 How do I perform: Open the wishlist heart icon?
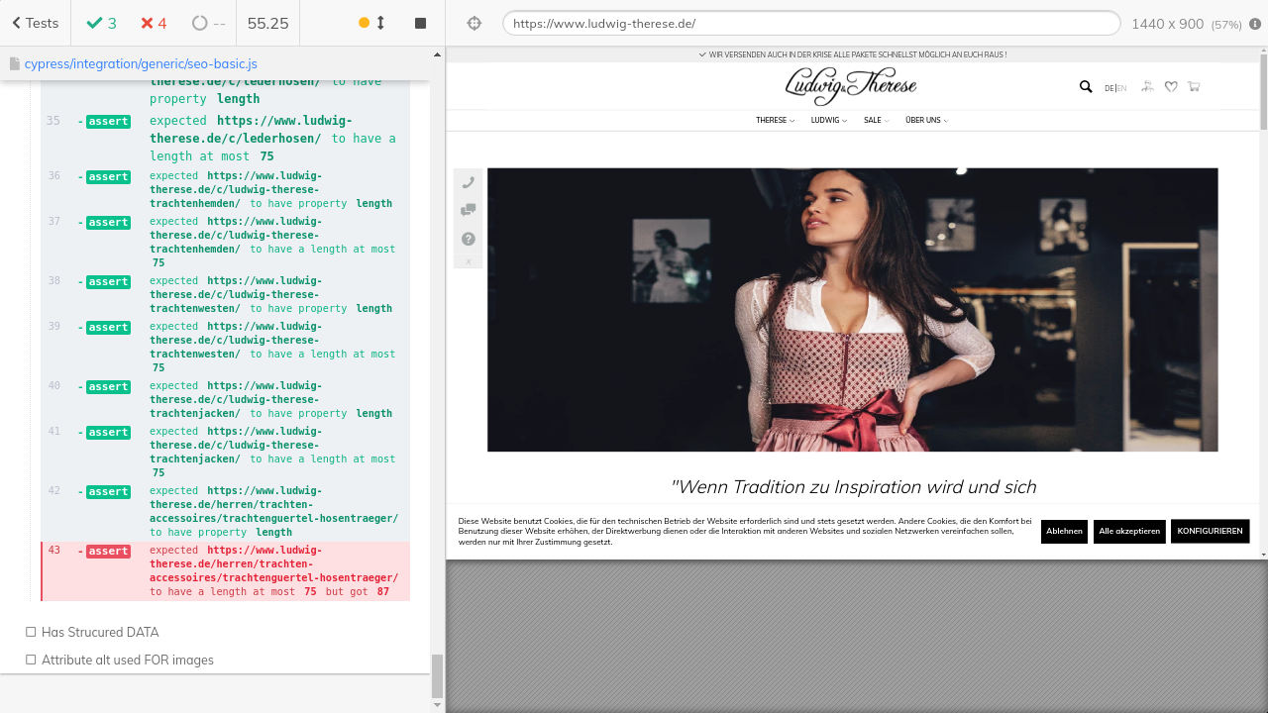tap(1171, 87)
